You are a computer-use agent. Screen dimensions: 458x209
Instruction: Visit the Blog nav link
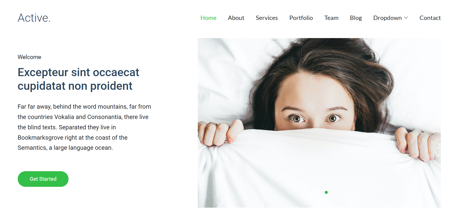coord(356,18)
